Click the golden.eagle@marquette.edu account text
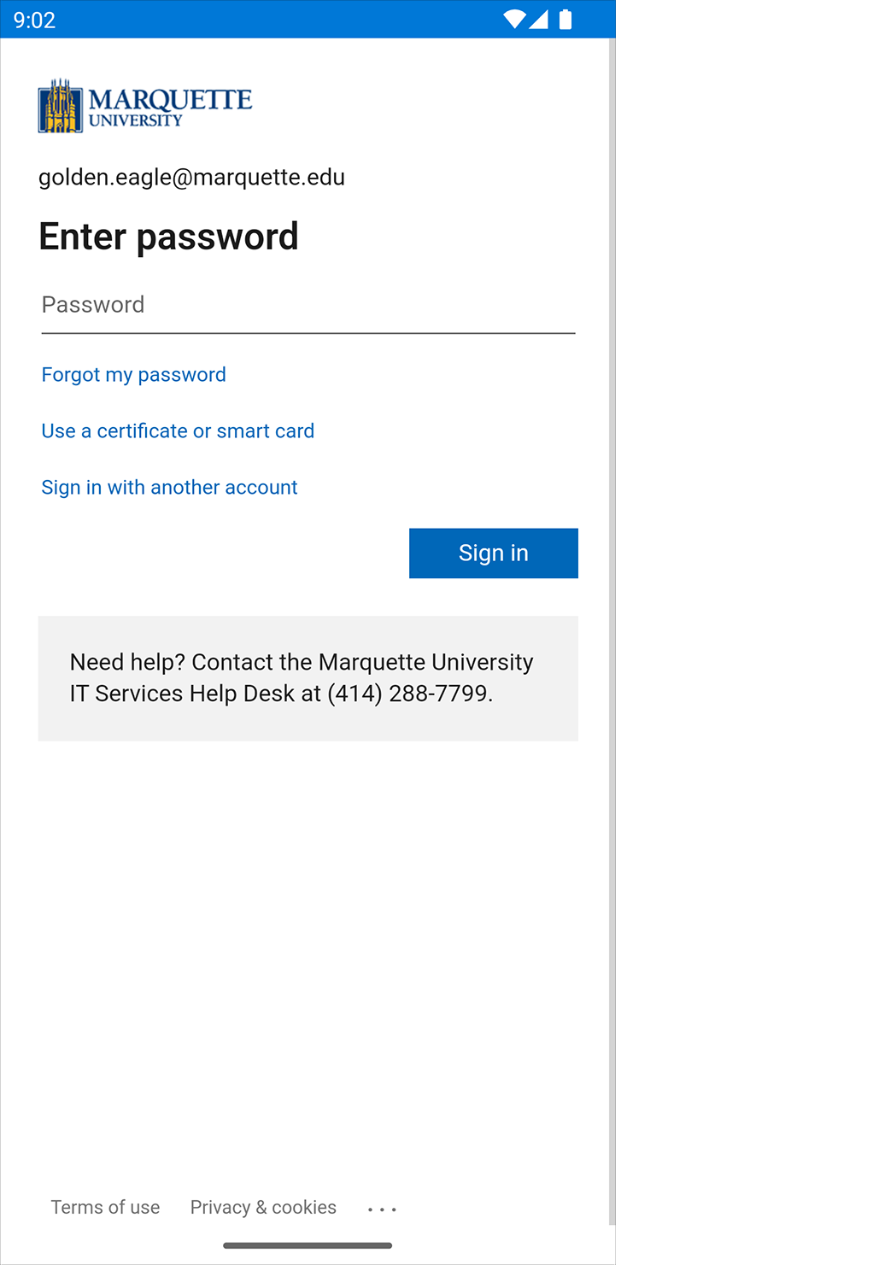This screenshot has width=873, height=1265. (x=191, y=177)
